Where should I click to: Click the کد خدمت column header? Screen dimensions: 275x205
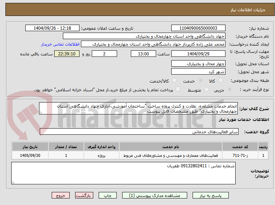coord(240,147)
